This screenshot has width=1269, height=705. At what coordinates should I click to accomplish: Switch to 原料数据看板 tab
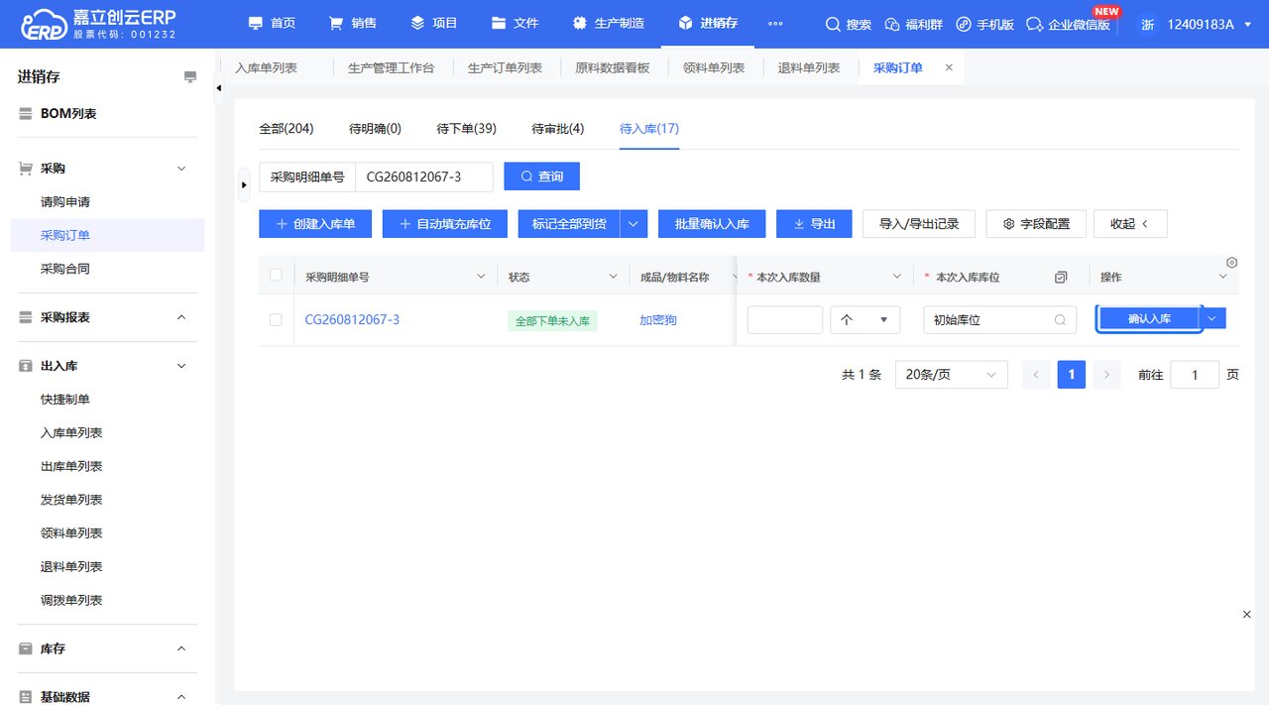click(x=613, y=67)
